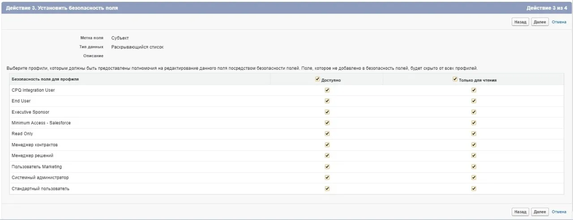Image resolution: width=573 pixels, height=220 pixels.
Task: Toggle 'Доступно' checkbox for End User
Action: [327, 101]
